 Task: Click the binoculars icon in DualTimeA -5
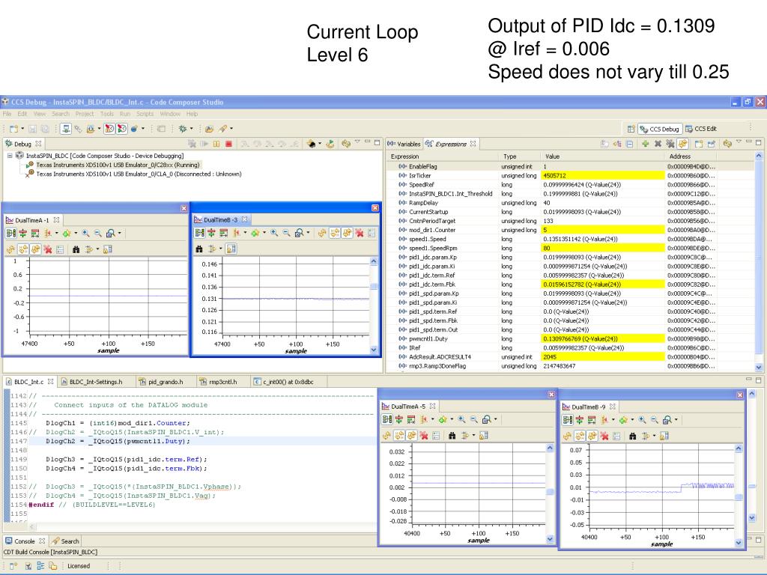point(452,435)
